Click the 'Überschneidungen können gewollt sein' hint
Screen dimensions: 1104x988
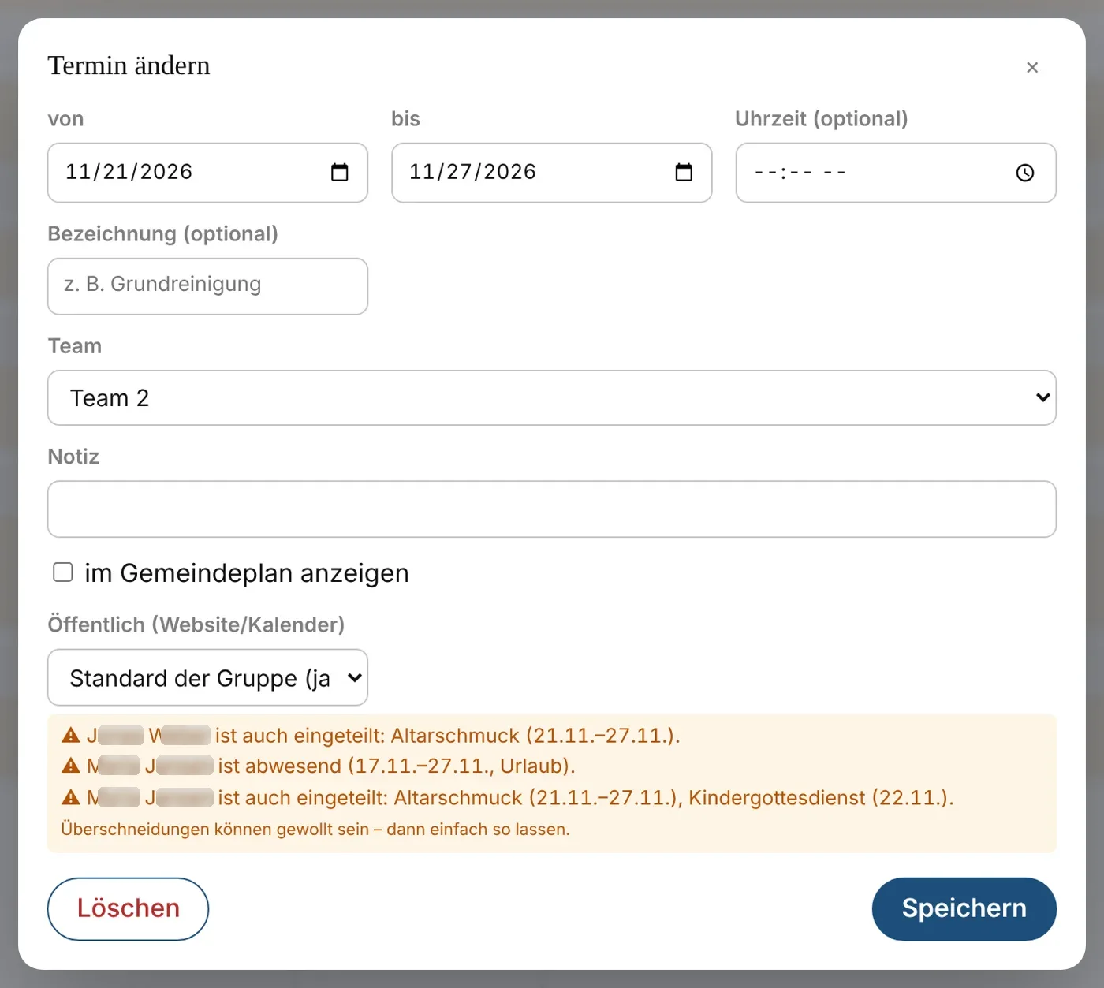coord(315,830)
